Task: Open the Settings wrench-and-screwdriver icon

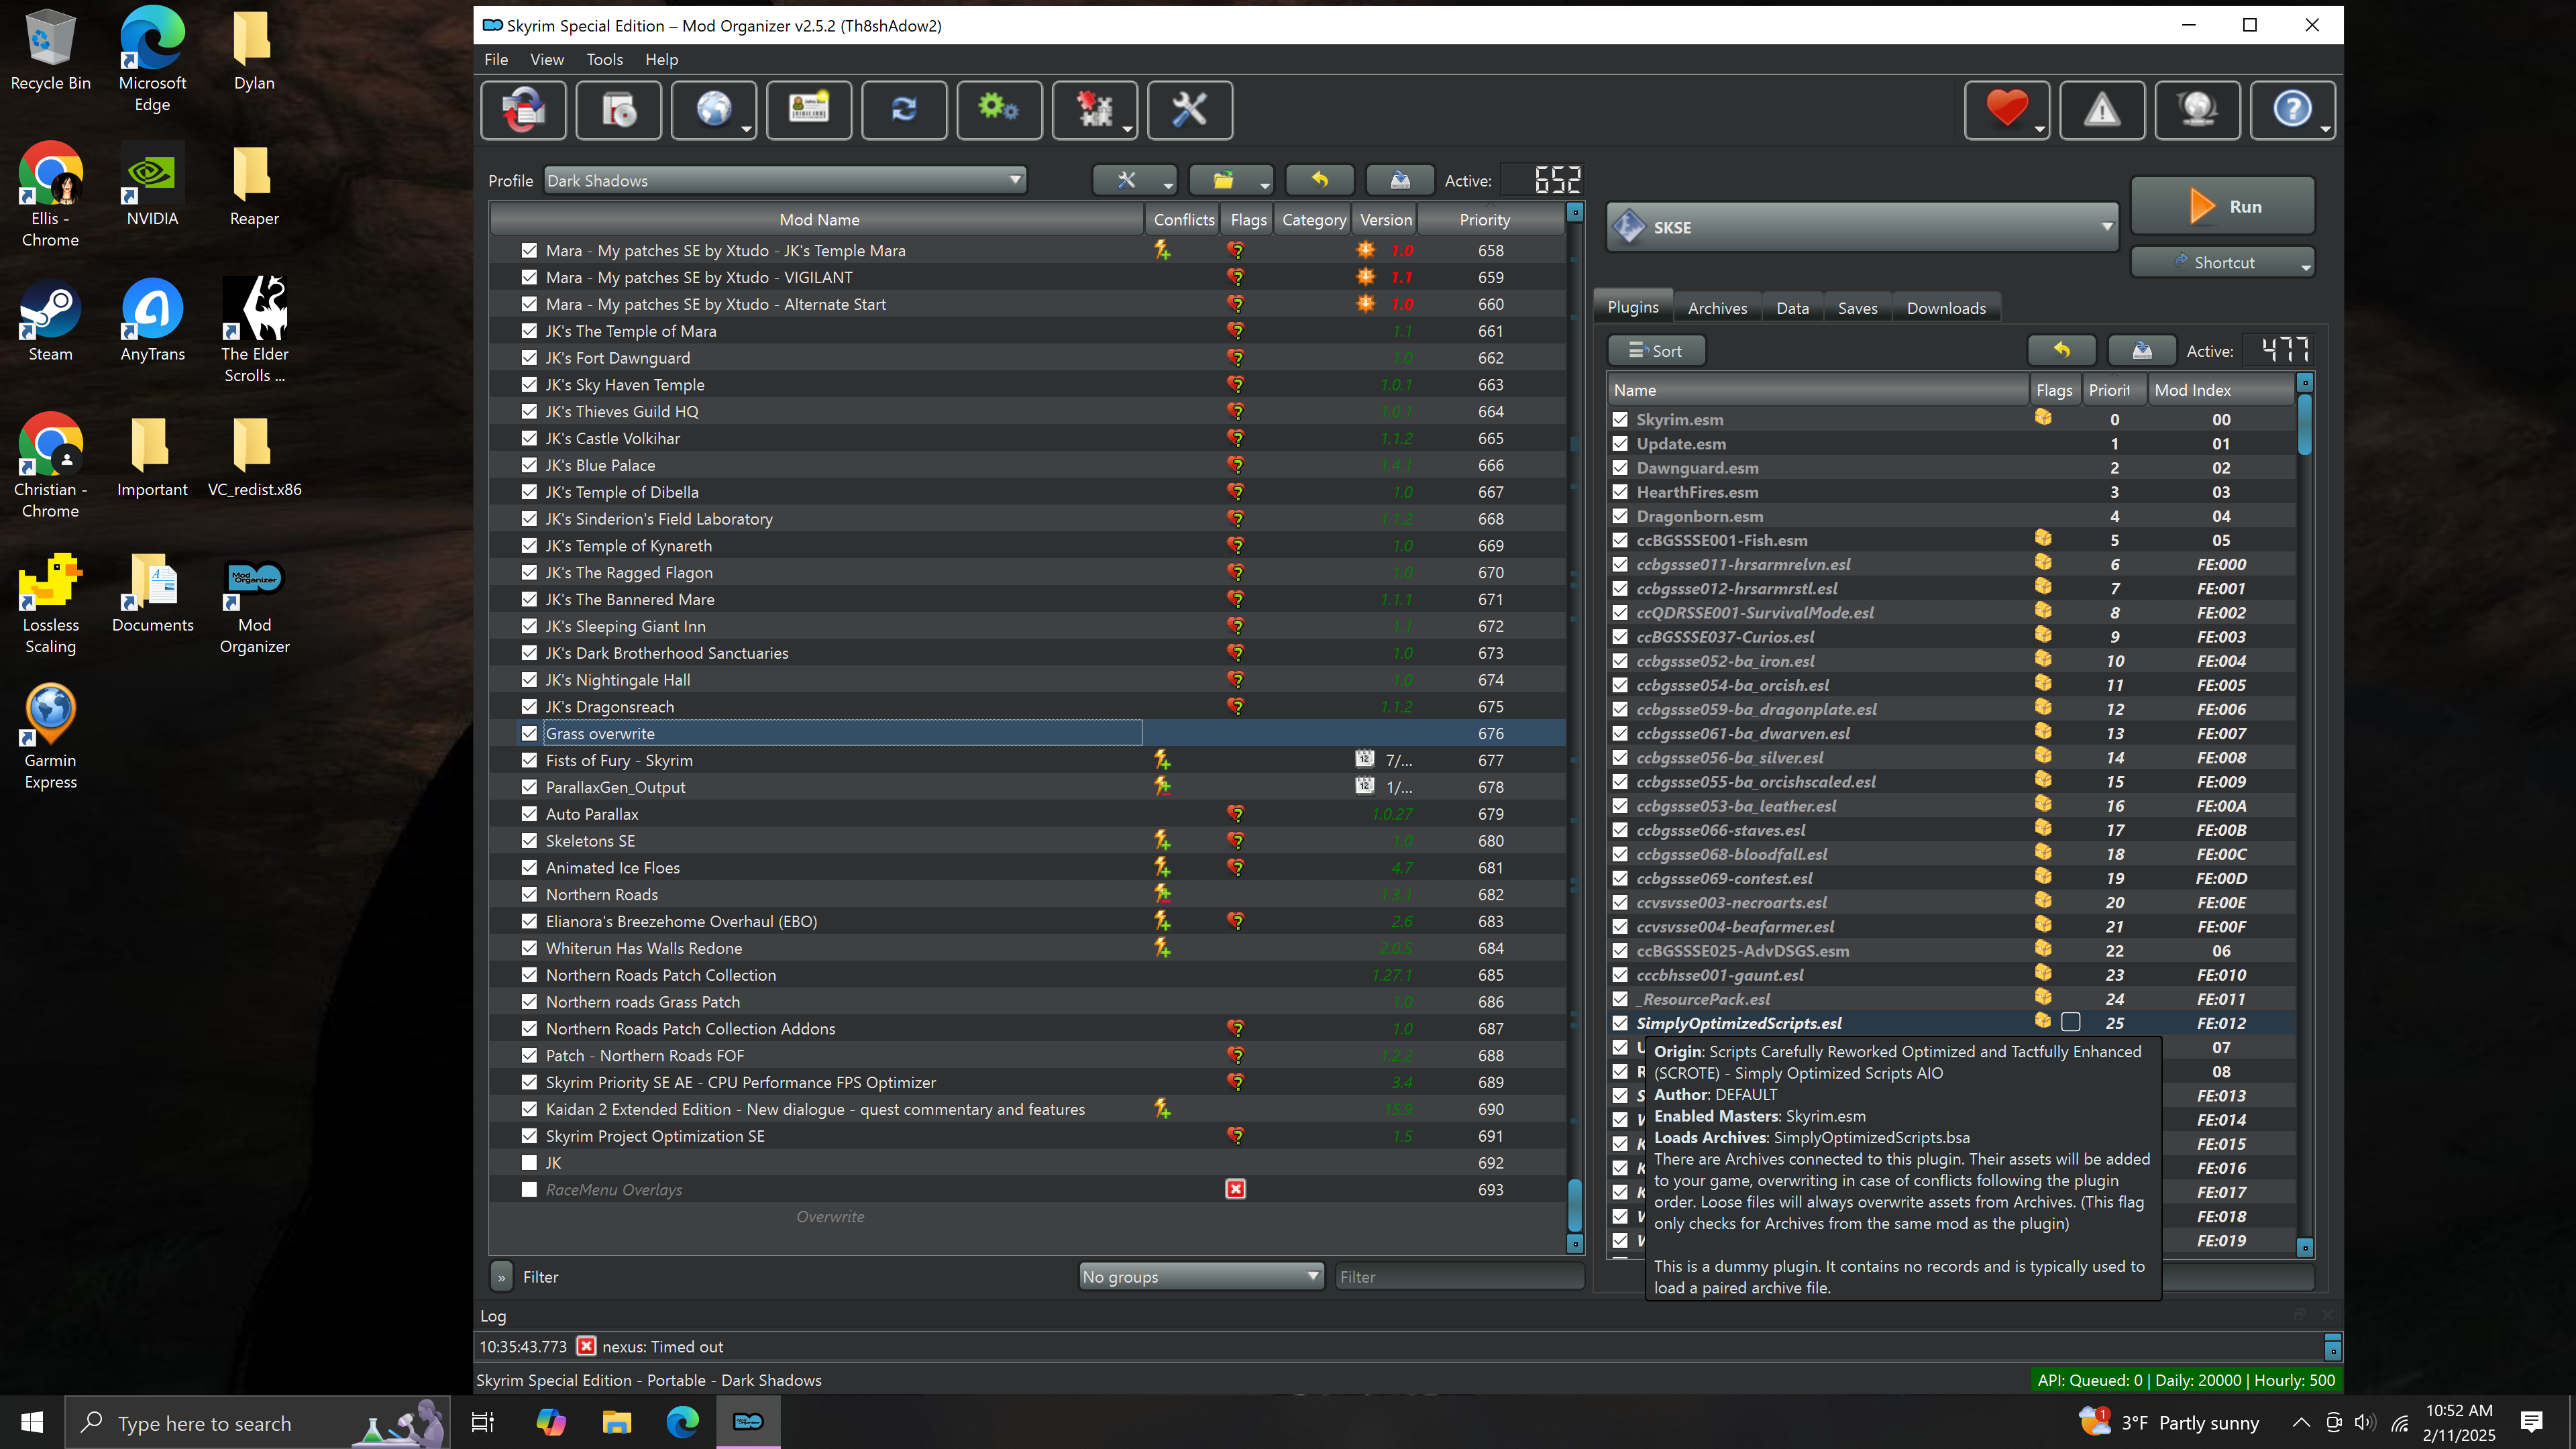Action: pos(1190,110)
